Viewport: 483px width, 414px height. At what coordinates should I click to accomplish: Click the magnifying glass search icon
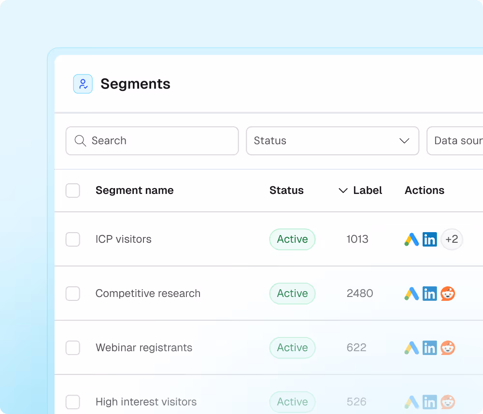click(80, 141)
